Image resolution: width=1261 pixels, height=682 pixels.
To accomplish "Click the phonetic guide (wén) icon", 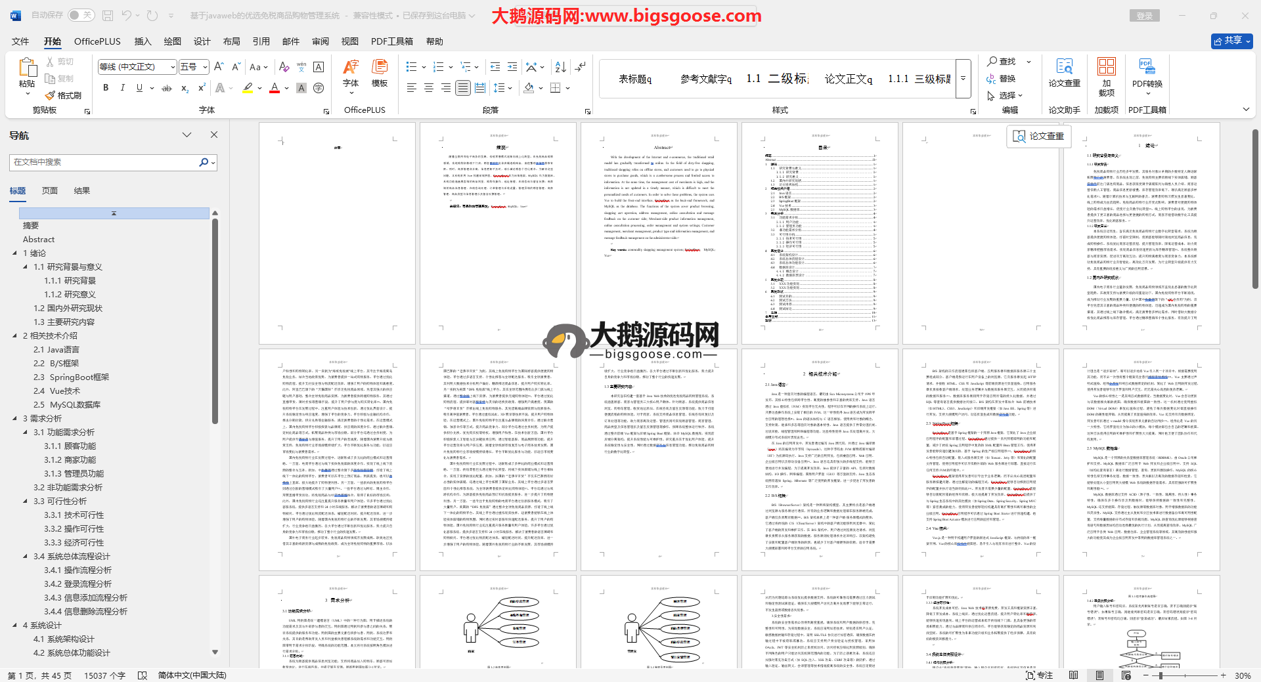I will pyautogui.click(x=301, y=67).
